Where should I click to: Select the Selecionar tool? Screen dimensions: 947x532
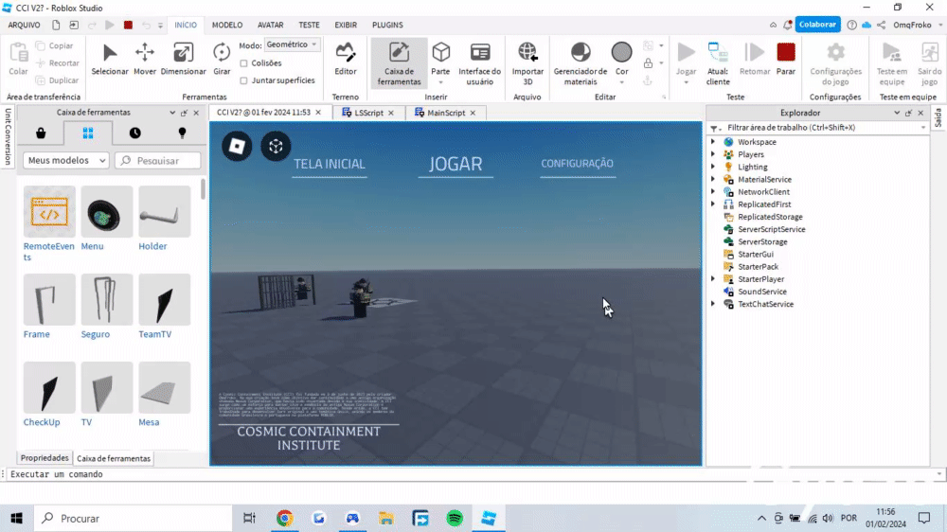[109, 60]
